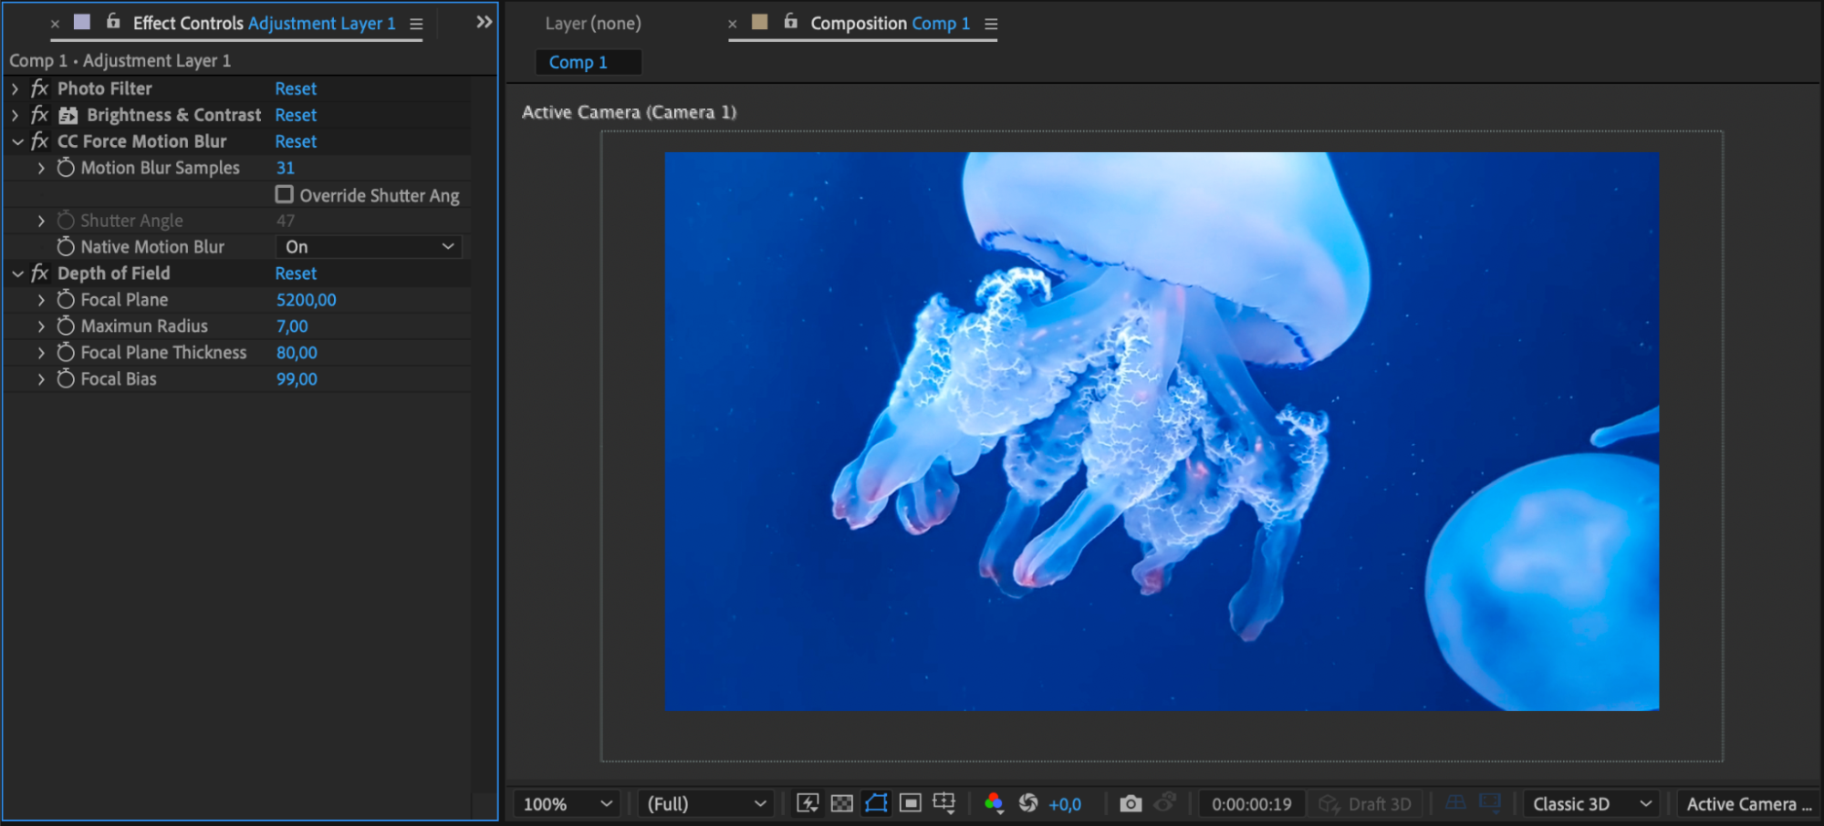Image resolution: width=1824 pixels, height=826 pixels.
Task: Enable the Override Shutter Angle checkbox
Action: pos(285,195)
